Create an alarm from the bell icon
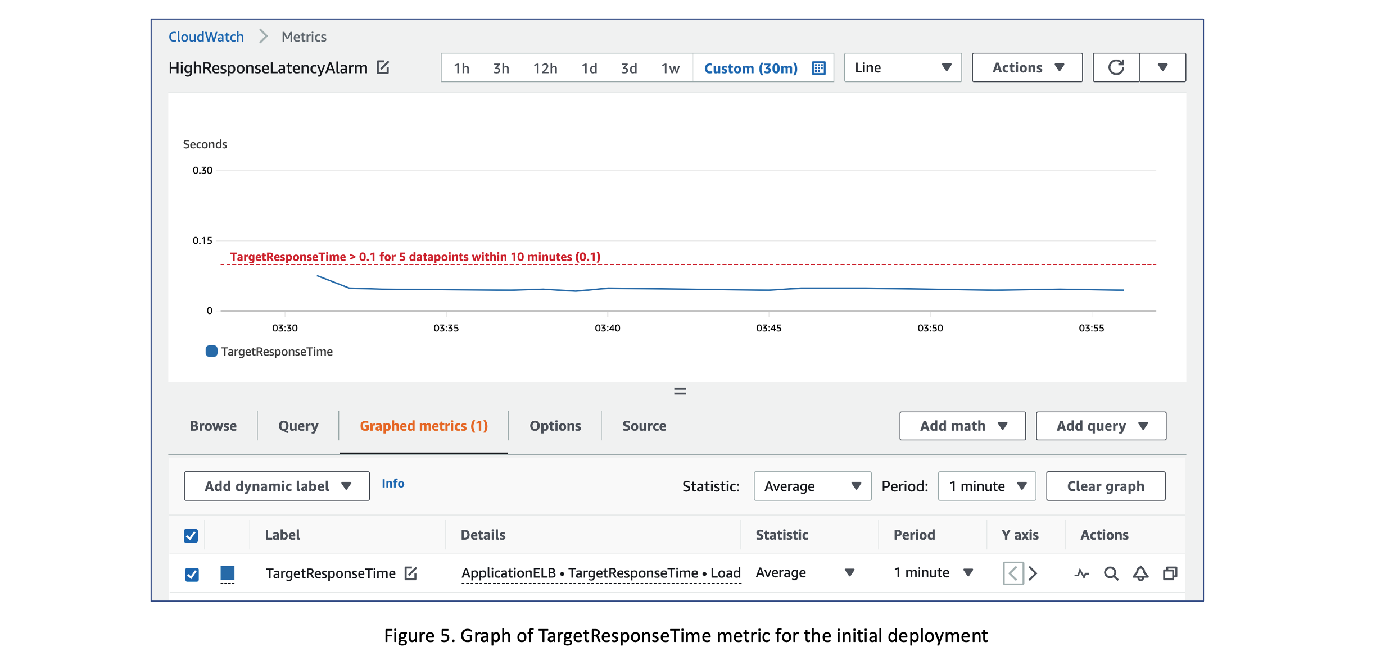The width and height of the screenshot is (1376, 656). [1140, 573]
